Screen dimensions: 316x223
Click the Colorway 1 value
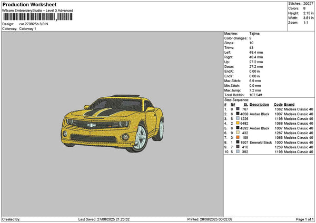pyautogui.click(x=27, y=28)
